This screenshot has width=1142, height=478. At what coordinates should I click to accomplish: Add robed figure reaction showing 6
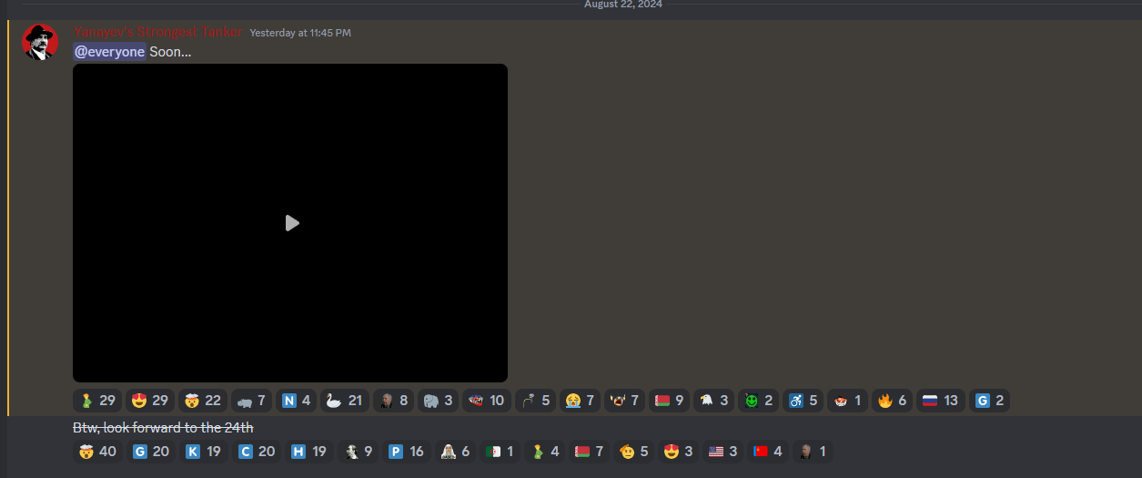point(454,452)
